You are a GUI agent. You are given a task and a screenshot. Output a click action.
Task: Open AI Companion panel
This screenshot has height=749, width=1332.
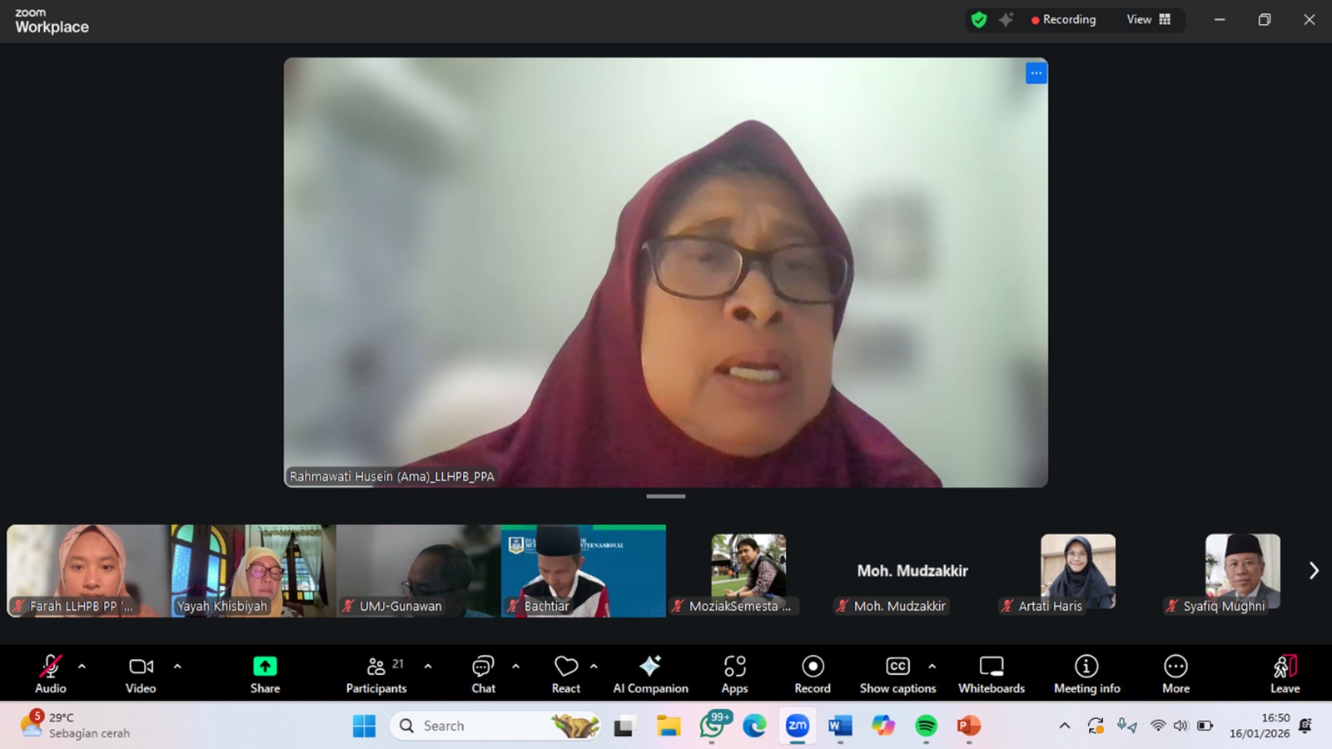point(650,674)
